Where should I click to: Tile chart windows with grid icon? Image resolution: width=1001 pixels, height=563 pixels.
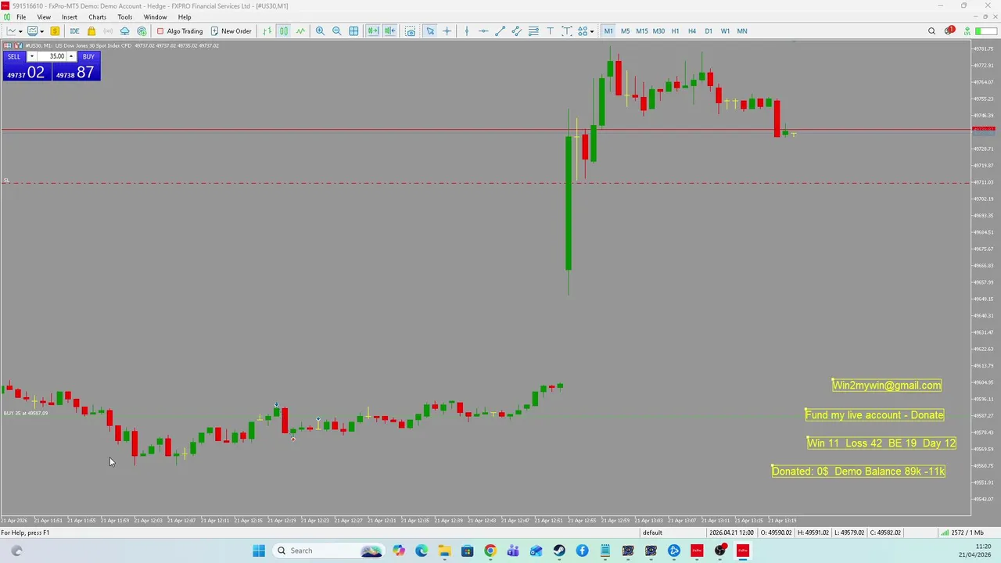[x=353, y=31]
